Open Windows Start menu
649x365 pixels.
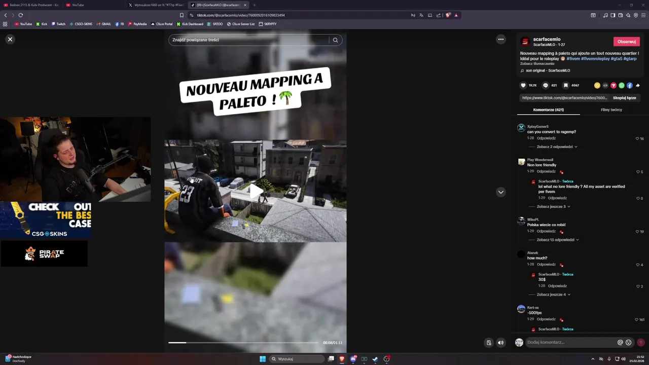263,359
